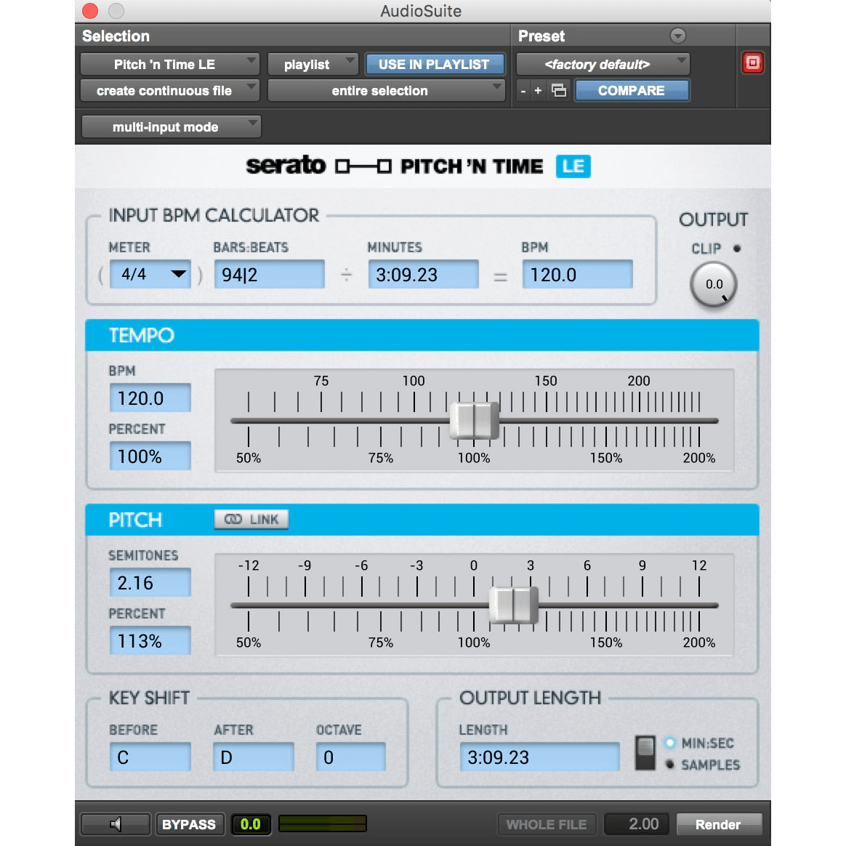Click the tempo slider handle
The height and width of the screenshot is (846, 846).
(474, 421)
